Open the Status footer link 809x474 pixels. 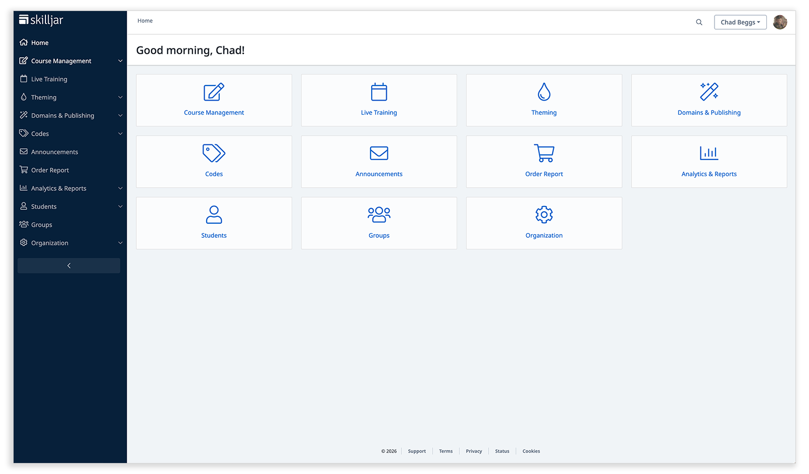tap(502, 451)
